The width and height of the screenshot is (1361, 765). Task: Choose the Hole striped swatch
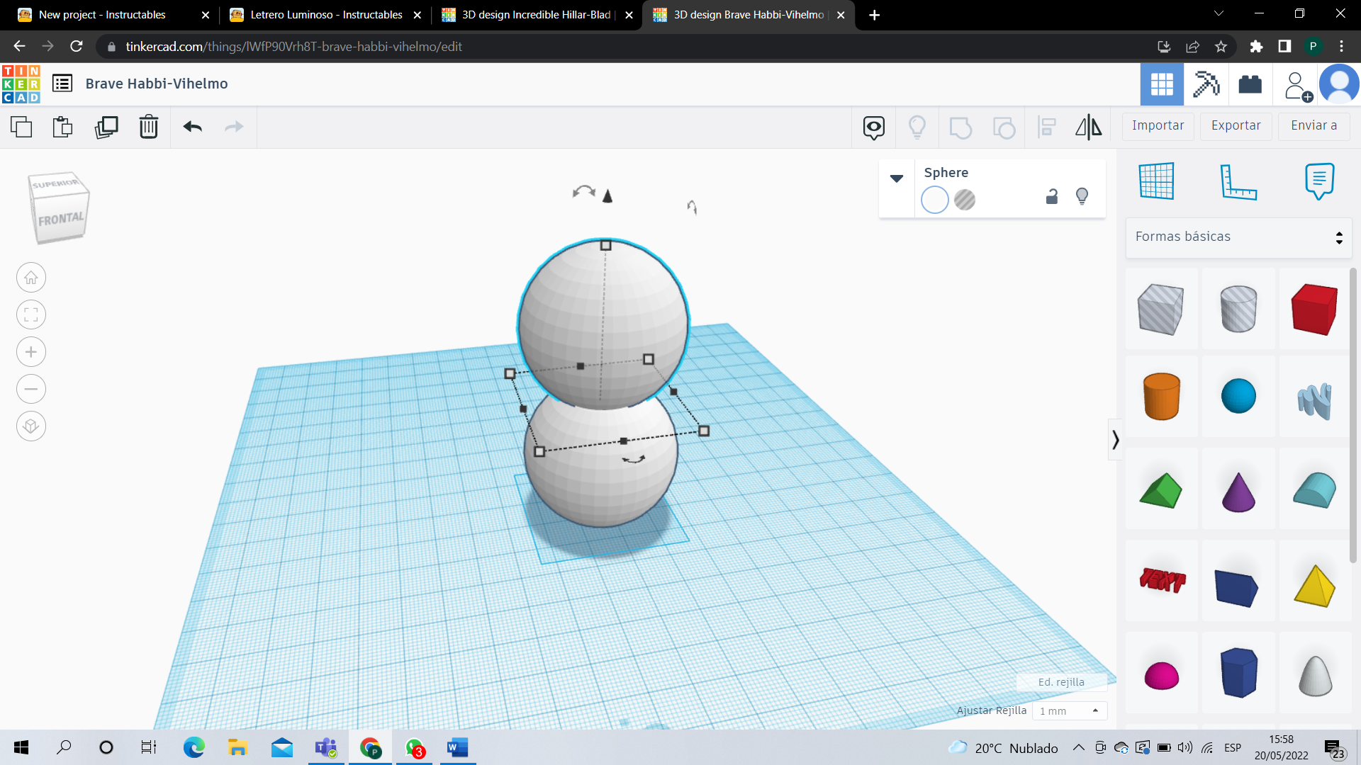point(965,200)
